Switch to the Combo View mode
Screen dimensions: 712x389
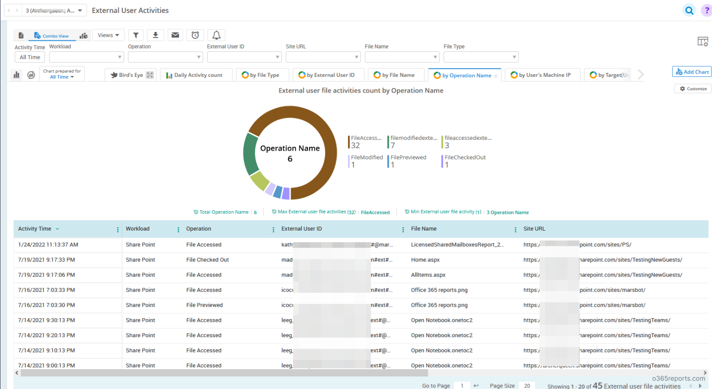[51, 36]
